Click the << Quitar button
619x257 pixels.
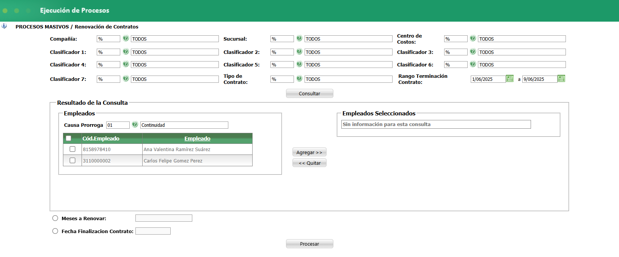pyautogui.click(x=309, y=163)
